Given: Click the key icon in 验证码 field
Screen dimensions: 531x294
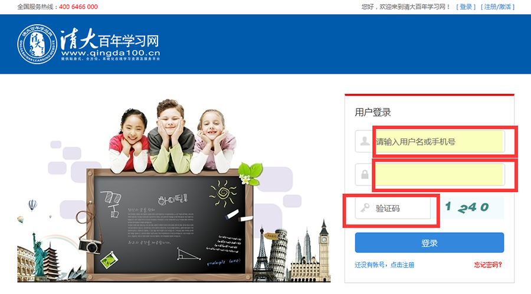Looking at the screenshot, I should coord(365,208).
